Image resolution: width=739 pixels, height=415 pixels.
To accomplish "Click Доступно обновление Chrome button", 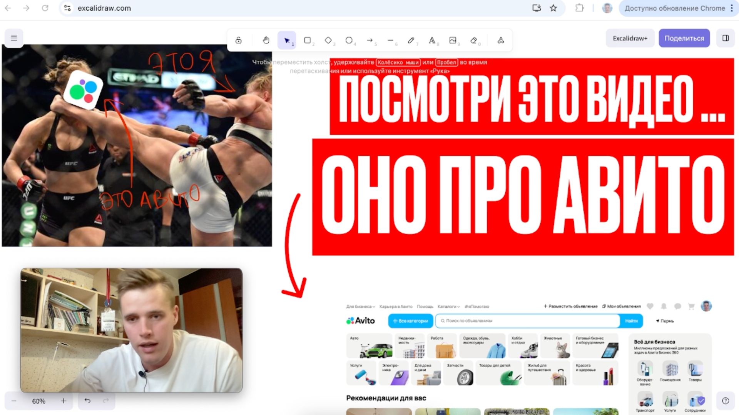I will coord(675,8).
